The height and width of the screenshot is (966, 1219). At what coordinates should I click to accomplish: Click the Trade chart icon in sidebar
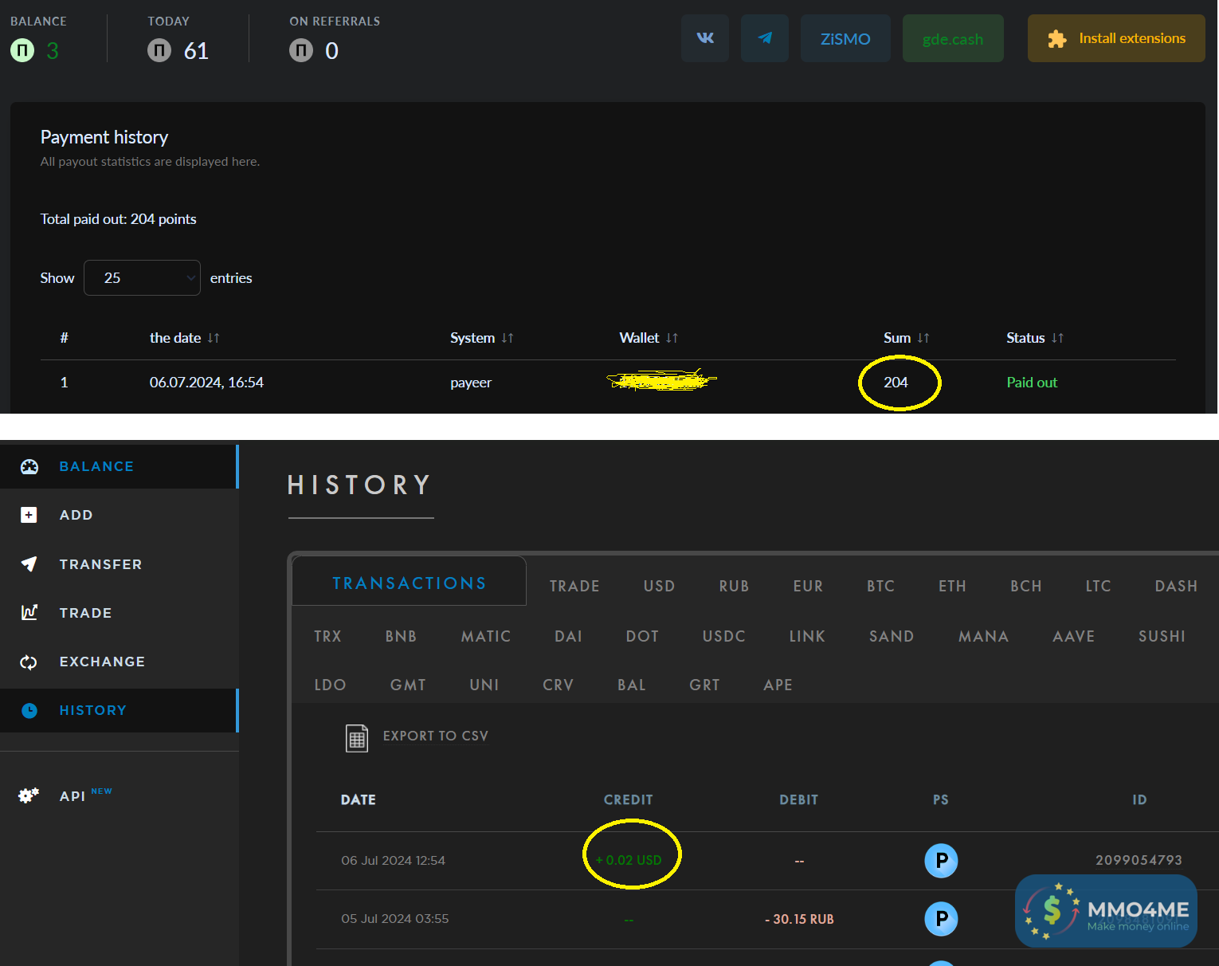coord(29,612)
